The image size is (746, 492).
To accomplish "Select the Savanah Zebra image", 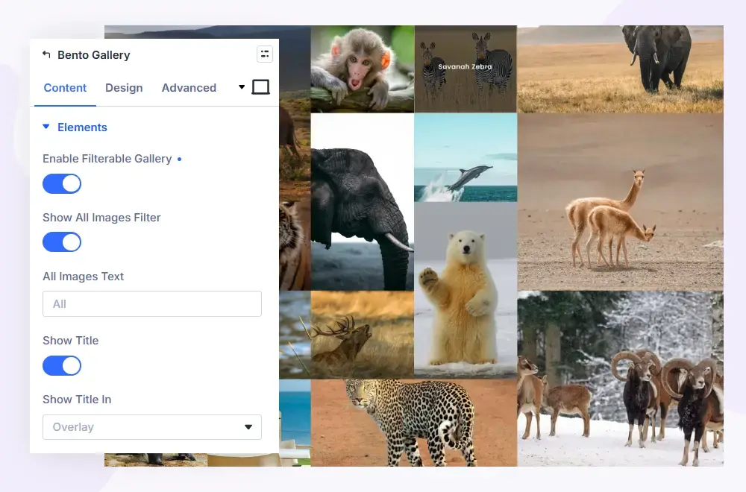I will [466, 69].
